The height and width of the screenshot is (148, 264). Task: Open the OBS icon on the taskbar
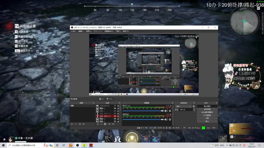pos(78,145)
